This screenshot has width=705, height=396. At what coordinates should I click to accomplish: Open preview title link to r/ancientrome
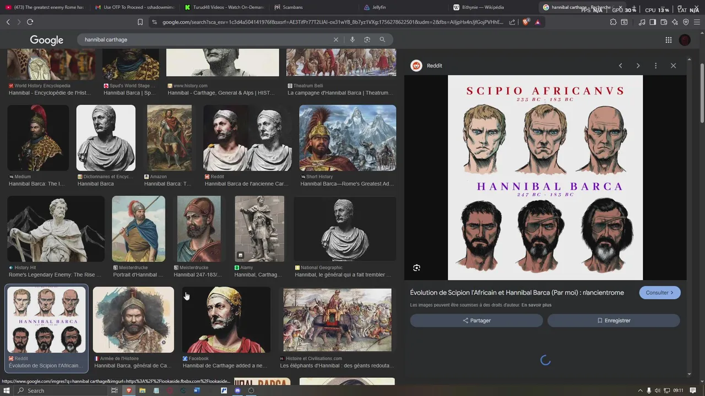pyautogui.click(x=517, y=293)
